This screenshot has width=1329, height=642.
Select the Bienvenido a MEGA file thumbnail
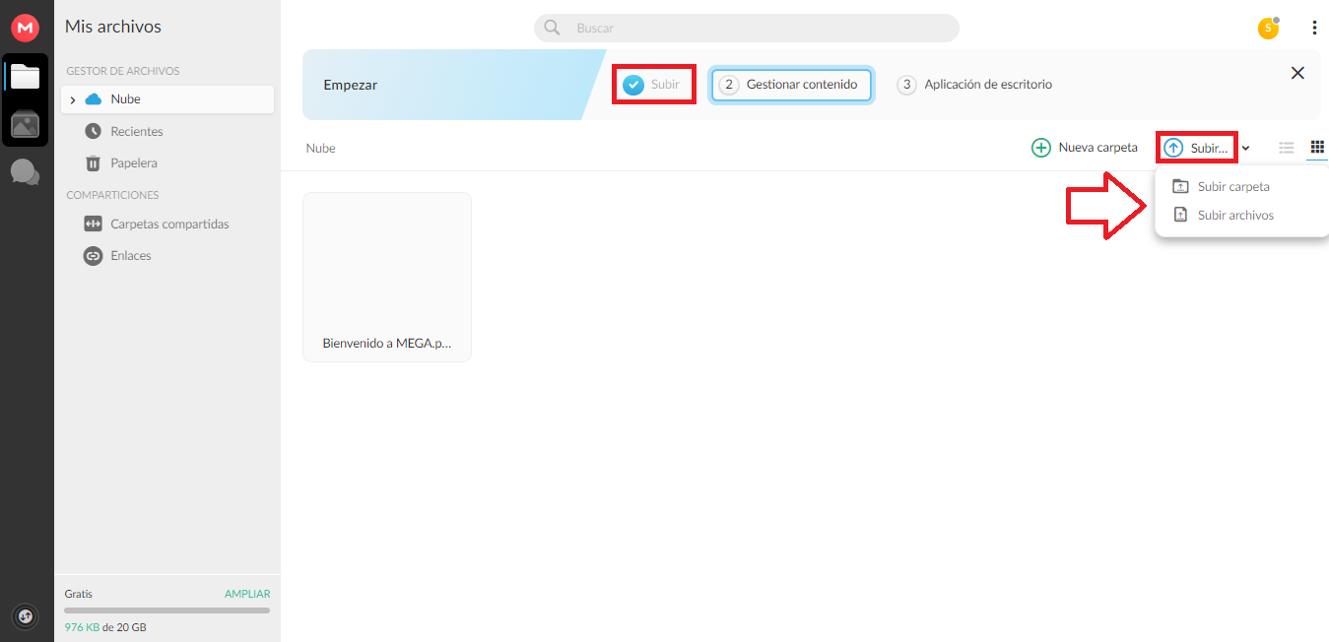pyautogui.click(x=387, y=277)
